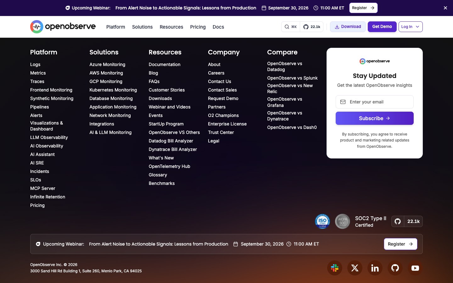Expand the Log In dropdown

[x=411, y=27]
